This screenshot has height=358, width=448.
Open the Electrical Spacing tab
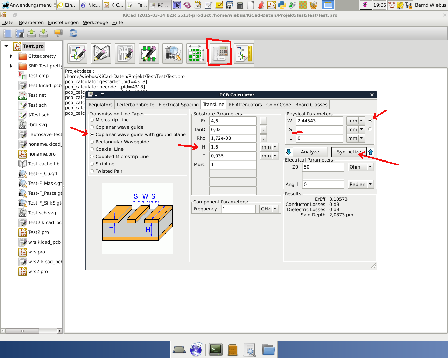click(178, 105)
